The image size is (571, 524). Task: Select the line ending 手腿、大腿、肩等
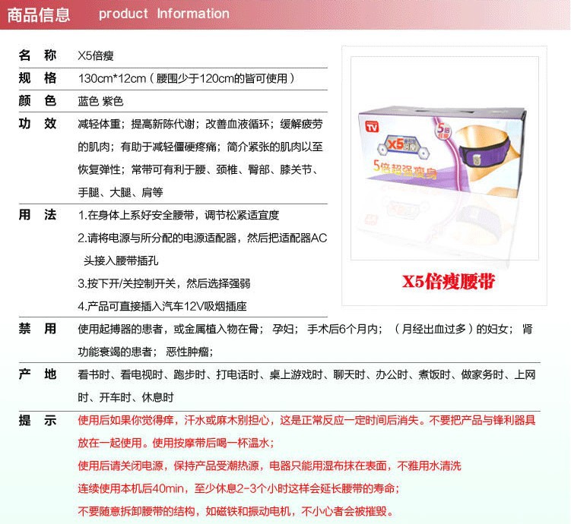(121, 192)
